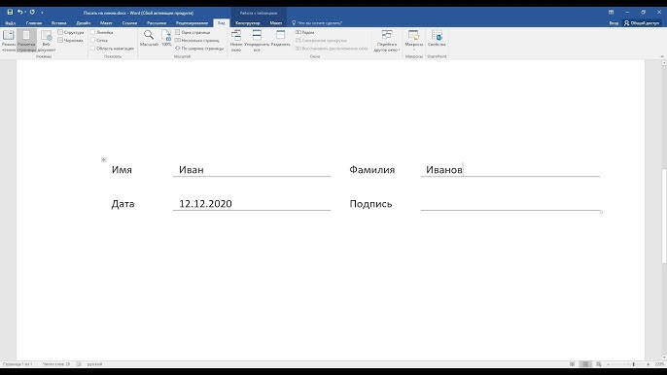Choose Одна страница zoom
667x375 pixels.
click(193, 32)
